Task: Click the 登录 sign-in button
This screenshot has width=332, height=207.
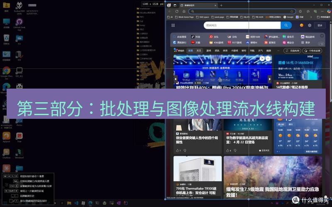Action: [x=320, y=25]
